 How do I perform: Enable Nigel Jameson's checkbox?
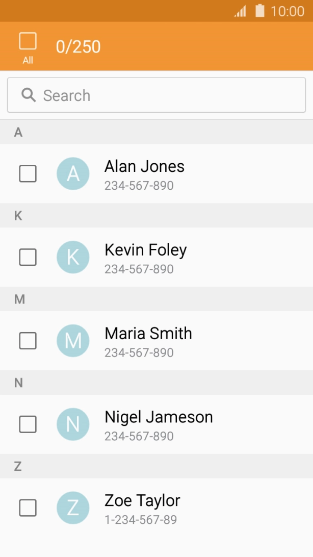[x=28, y=424]
